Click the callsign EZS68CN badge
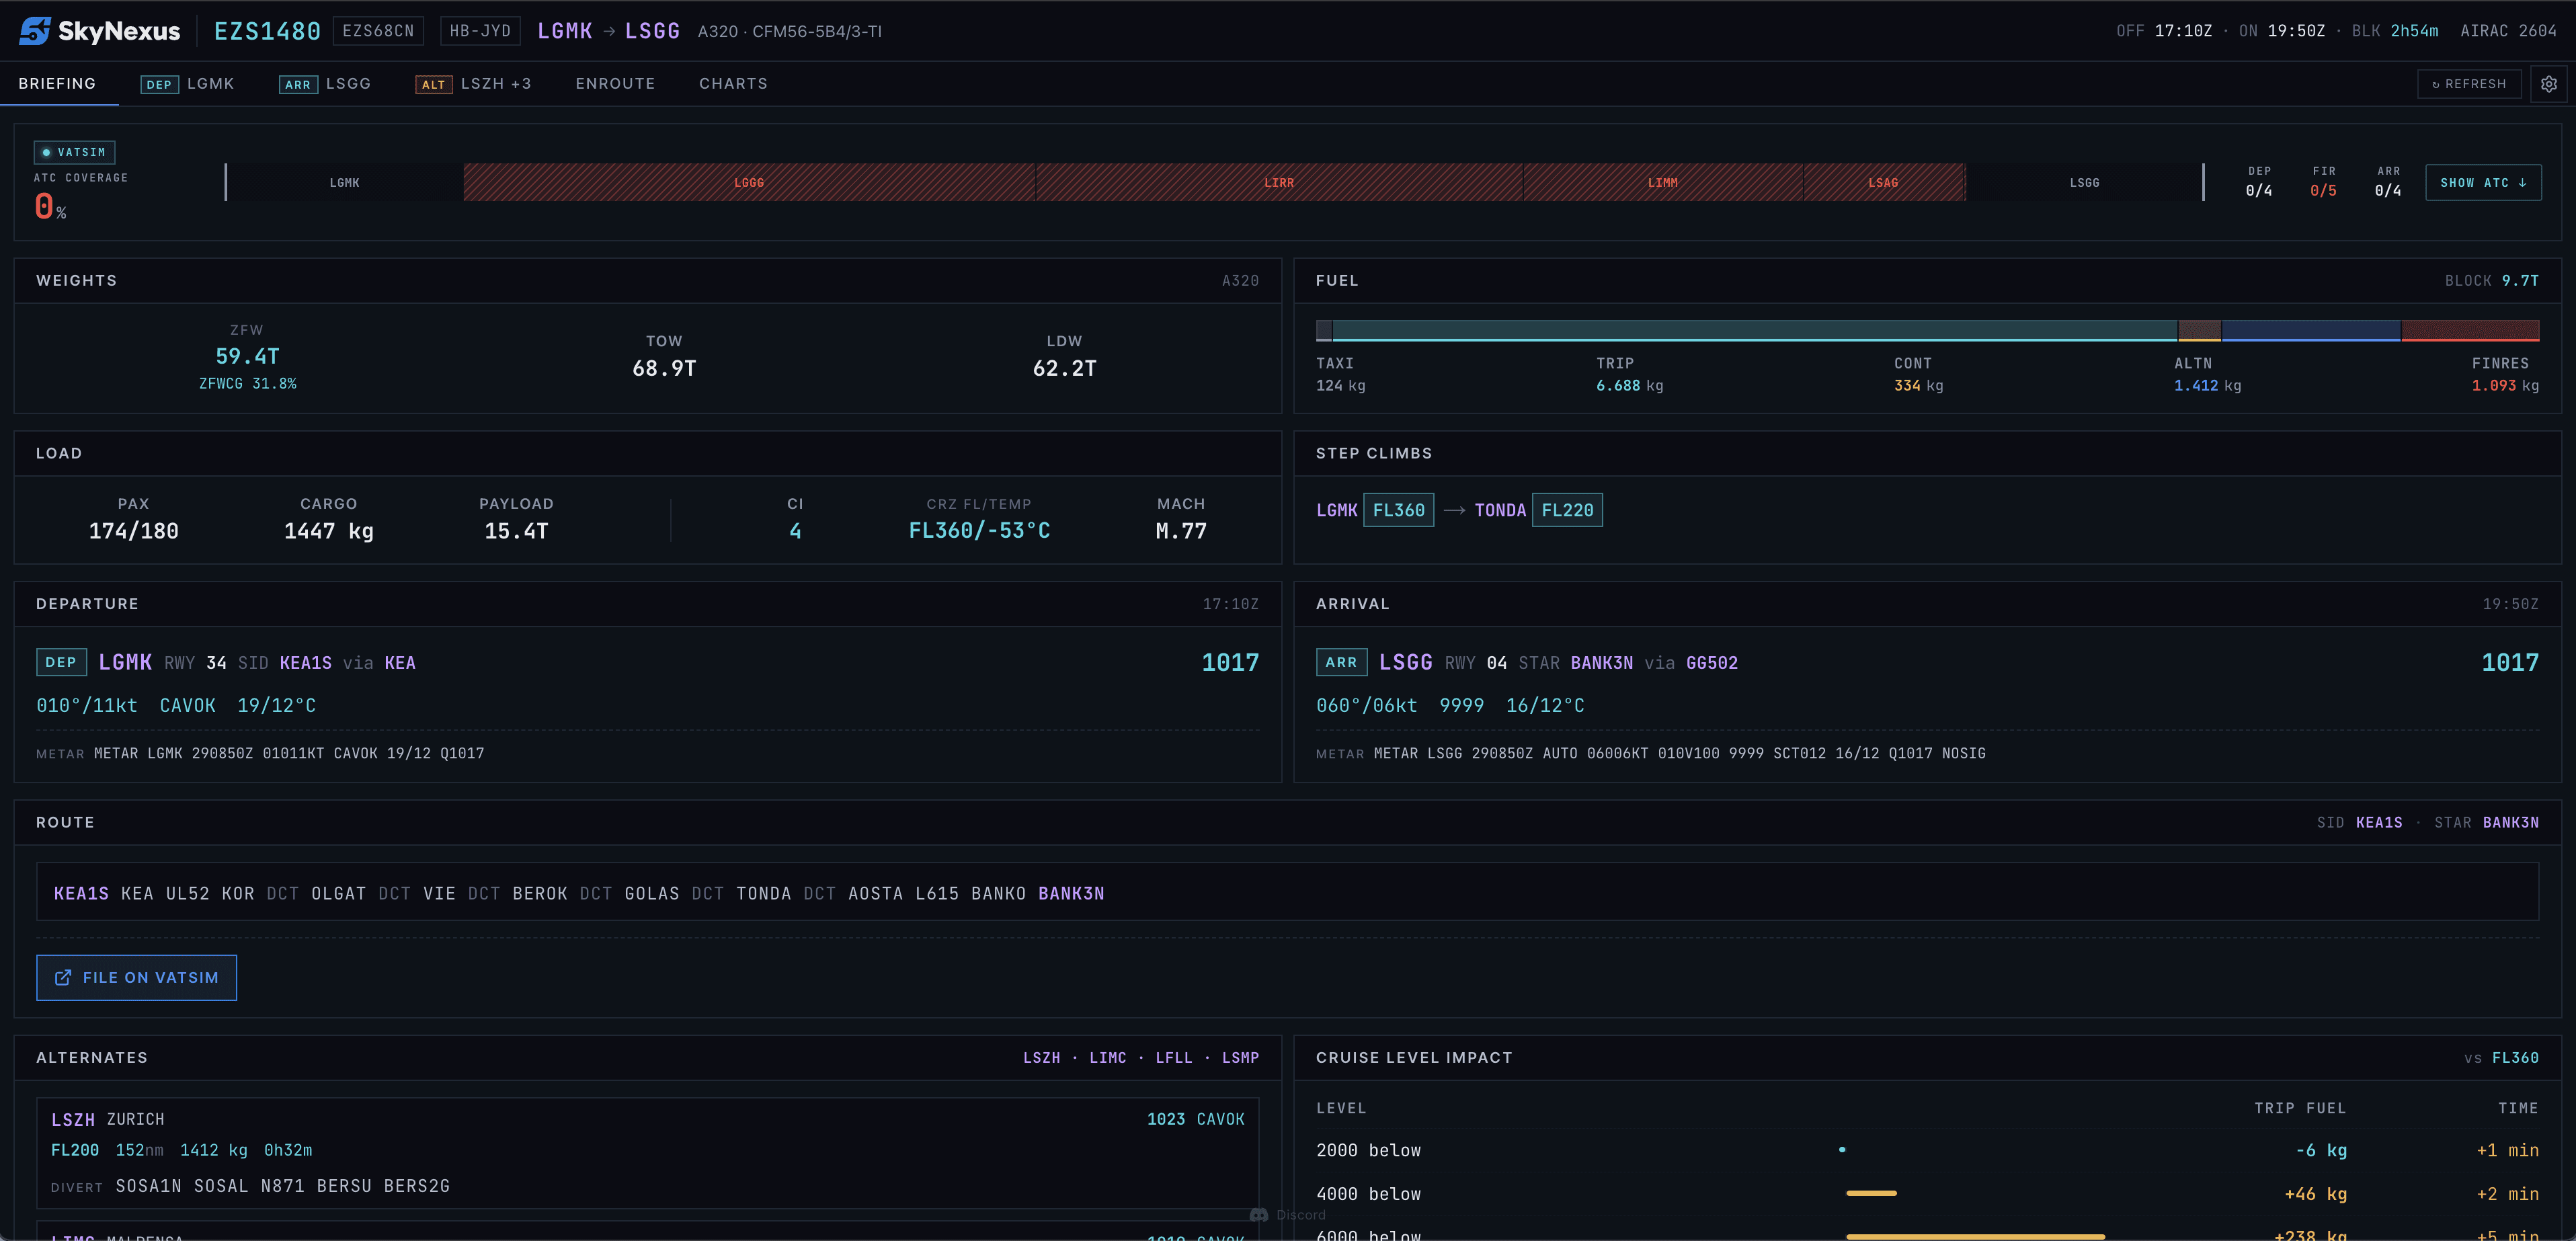The width and height of the screenshot is (2576, 1241). (378, 31)
